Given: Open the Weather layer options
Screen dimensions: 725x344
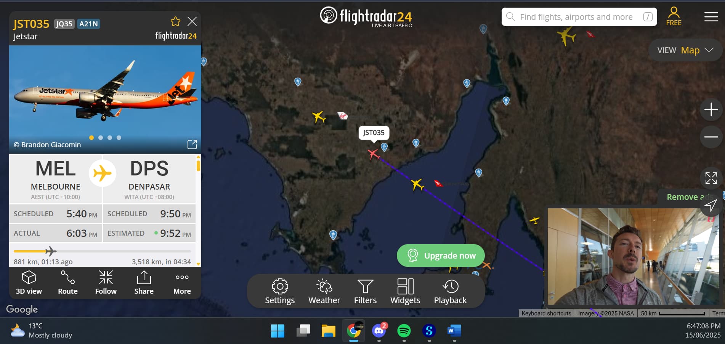Looking at the screenshot, I should point(324,291).
